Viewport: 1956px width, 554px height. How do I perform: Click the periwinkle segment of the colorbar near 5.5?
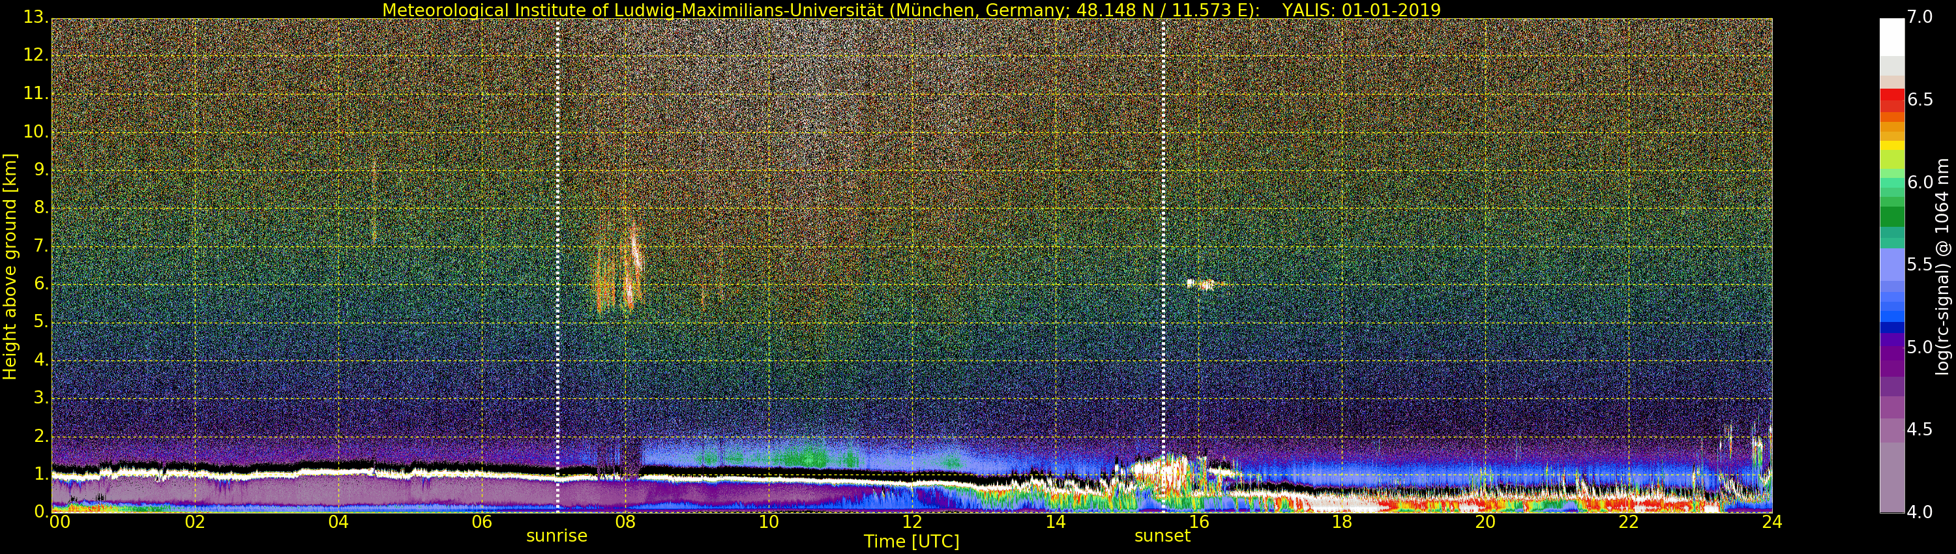pos(1892,265)
